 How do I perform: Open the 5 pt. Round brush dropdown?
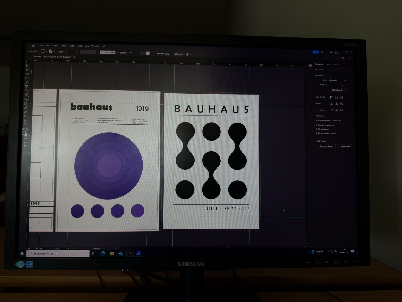pyautogui.click(x=117, y=52)
